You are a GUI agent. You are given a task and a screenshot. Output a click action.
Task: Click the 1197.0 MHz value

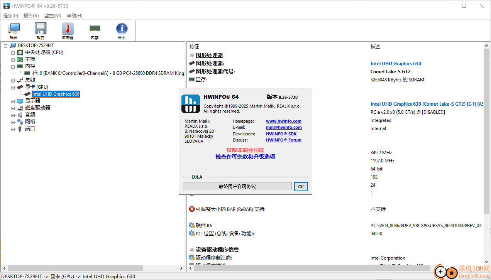click(383, 161)
